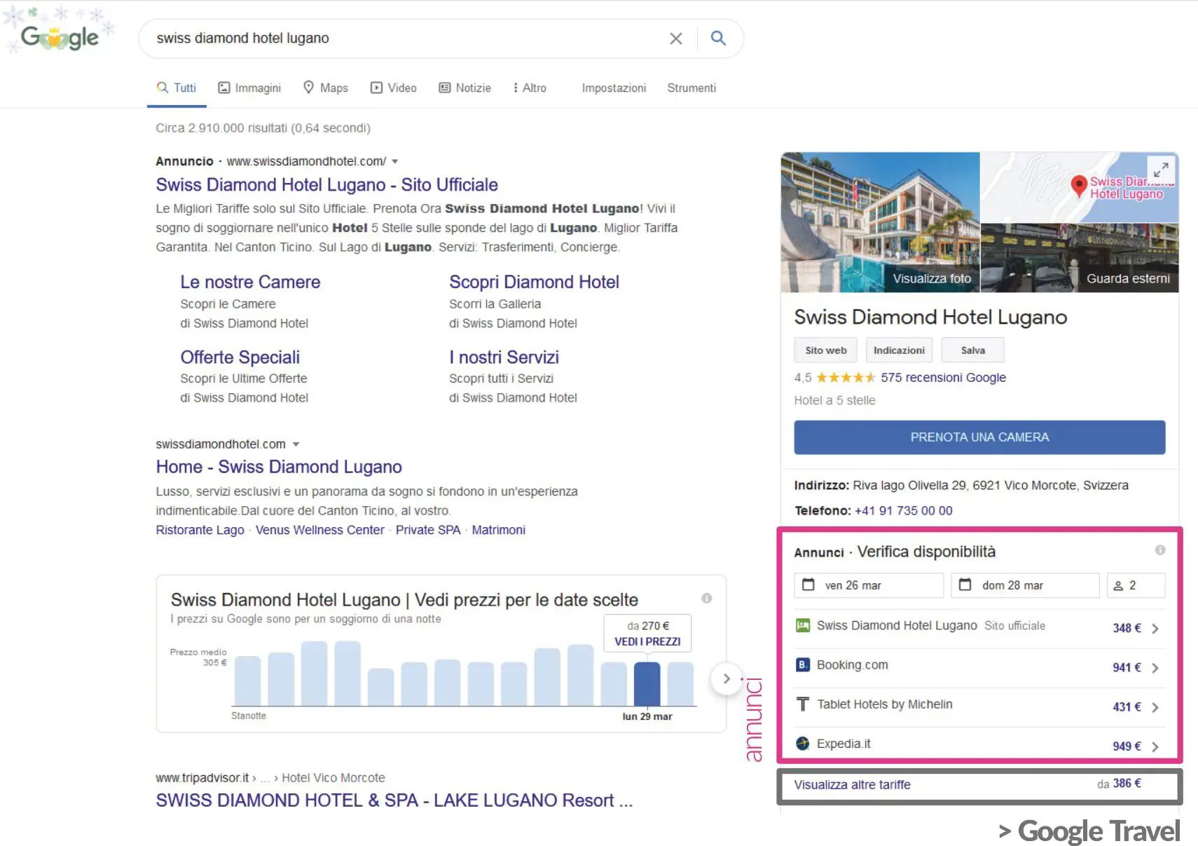Click the Salva button in the hotel panel
The height and width of the screenshot is (846, 1198).
tap(972, 350)
